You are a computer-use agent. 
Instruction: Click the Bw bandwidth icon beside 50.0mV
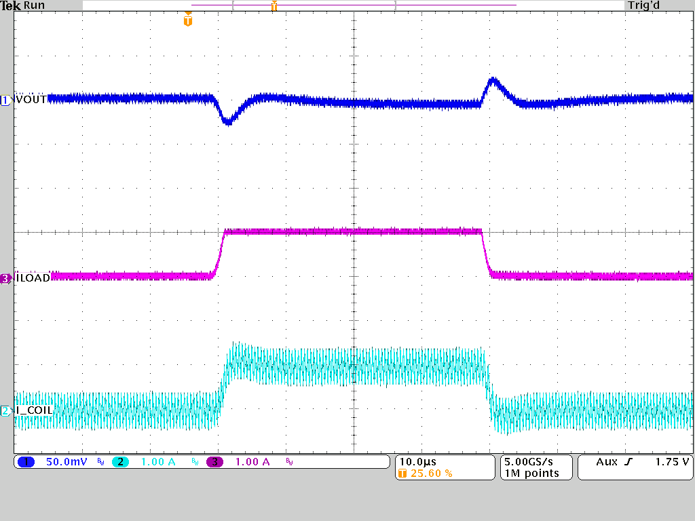tap(99, 461)
